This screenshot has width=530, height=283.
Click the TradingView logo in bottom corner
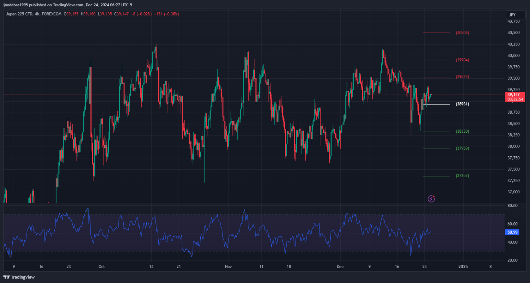[19, 277]
